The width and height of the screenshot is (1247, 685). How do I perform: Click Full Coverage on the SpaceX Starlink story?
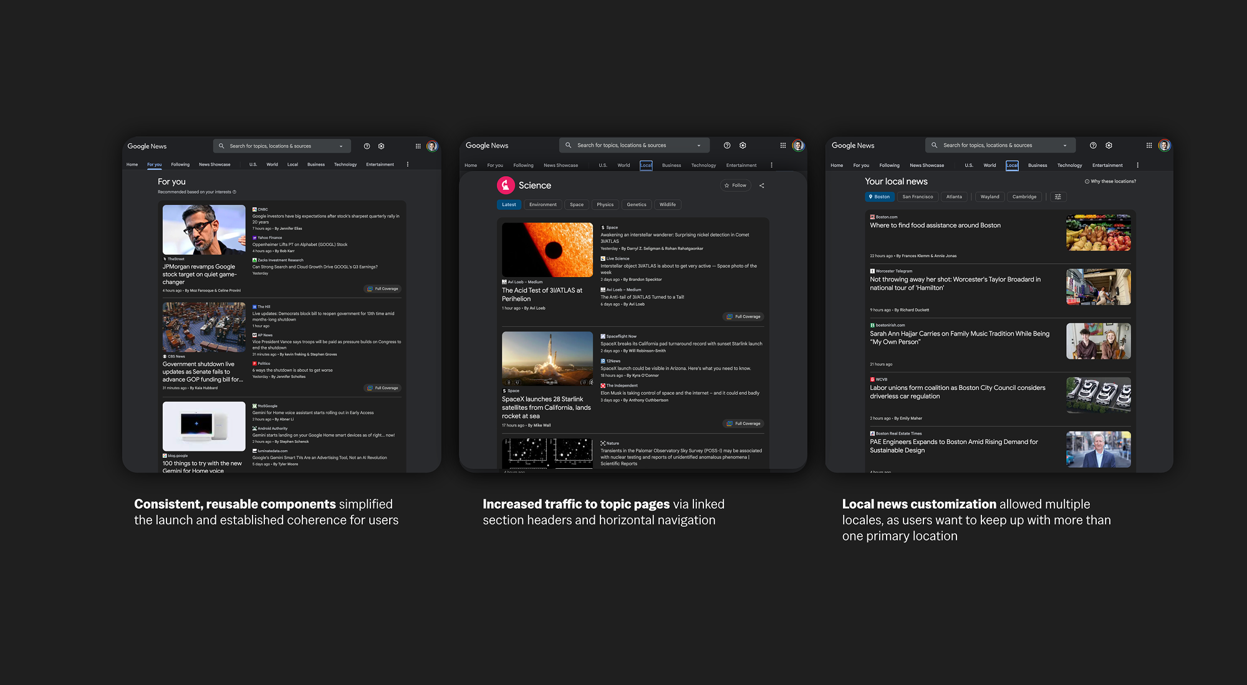click(x=743, y=423)
